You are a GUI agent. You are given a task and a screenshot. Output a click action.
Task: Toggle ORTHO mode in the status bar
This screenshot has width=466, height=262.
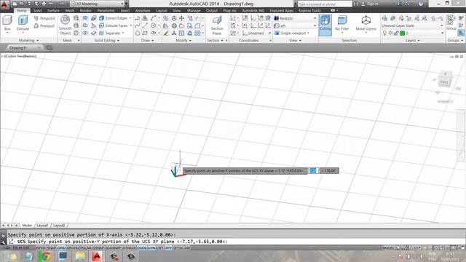coord(73,248)
